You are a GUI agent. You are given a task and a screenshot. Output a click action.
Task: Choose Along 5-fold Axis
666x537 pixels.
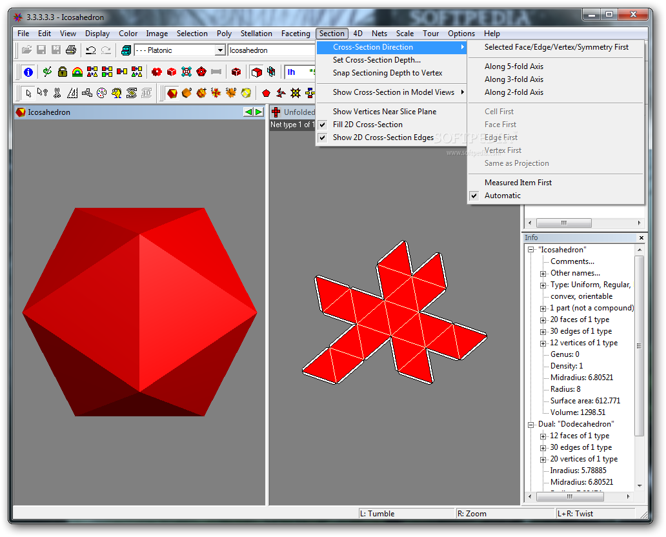tap(514, 66)
